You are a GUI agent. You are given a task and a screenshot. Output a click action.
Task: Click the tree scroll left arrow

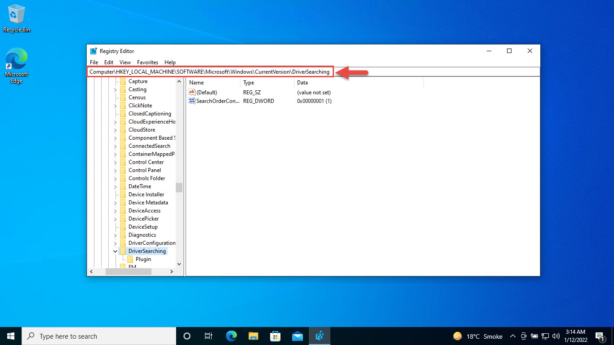(91, 272)
